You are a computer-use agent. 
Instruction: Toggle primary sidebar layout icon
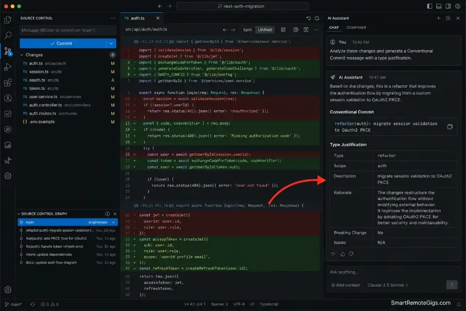tap(430, 6)
